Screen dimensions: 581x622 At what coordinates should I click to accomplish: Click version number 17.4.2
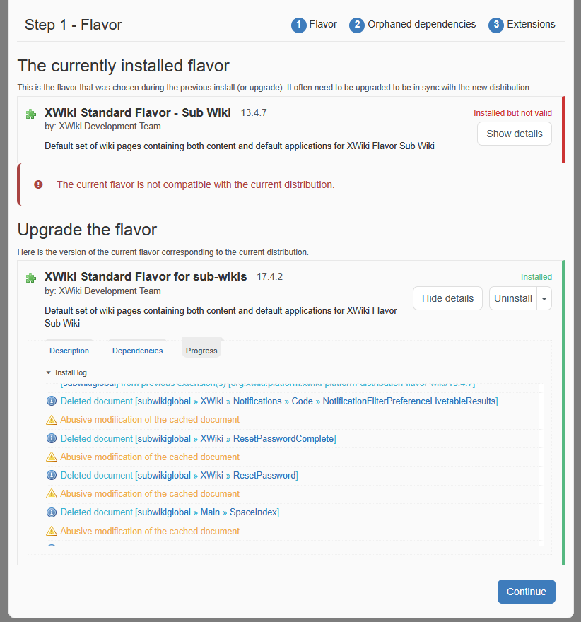tap(270, 276)
